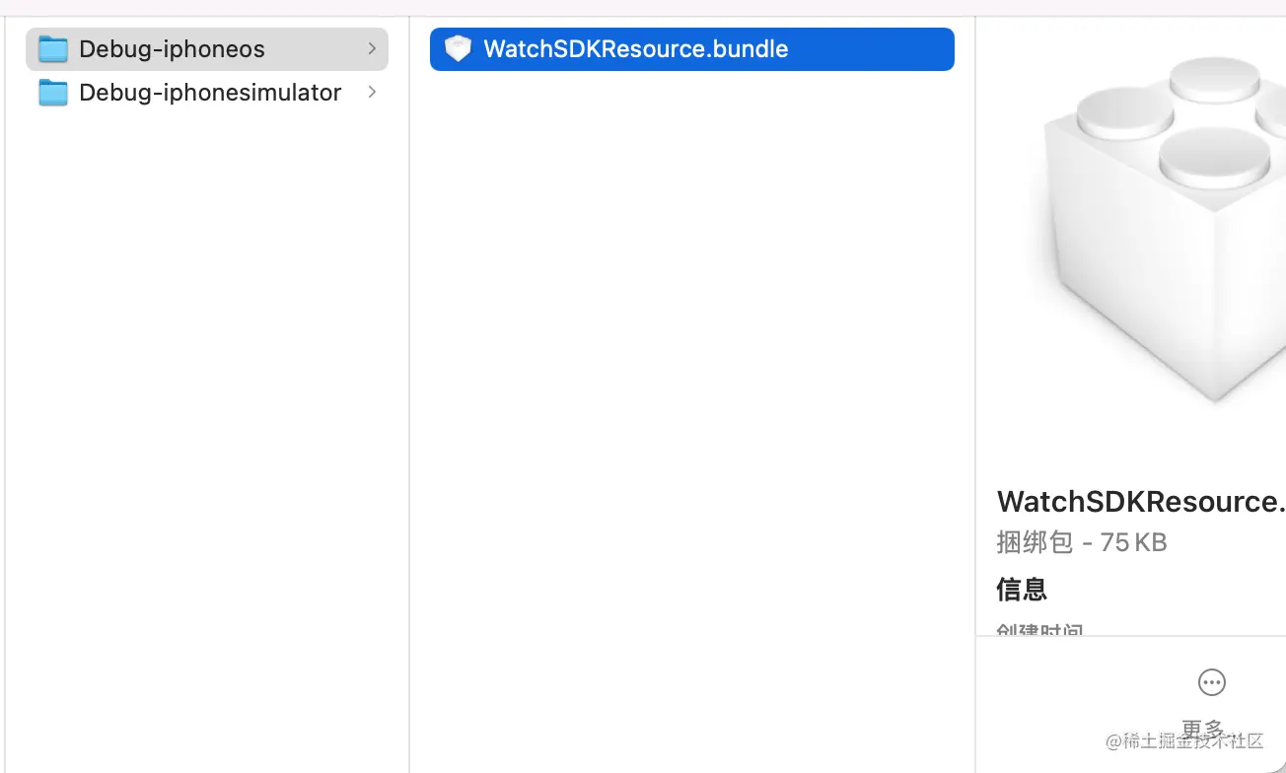Select the Debug-iphonesimulator folder icon
Screen dimensions: 1286x773
[x=53, y=93]
